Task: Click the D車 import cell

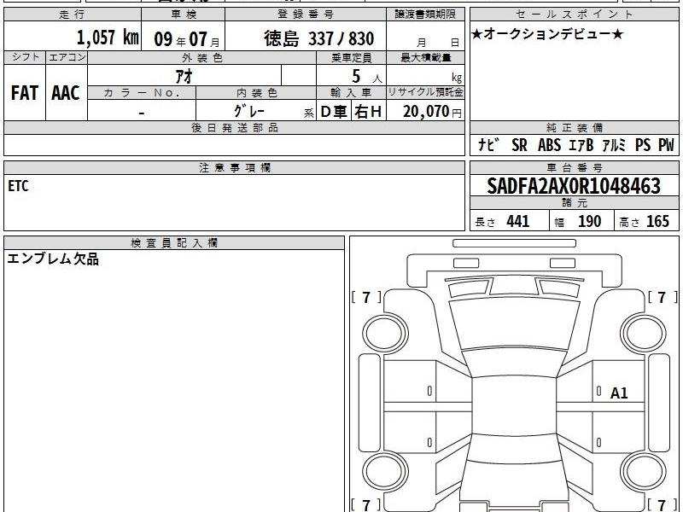Action: pyautogui.click(x=334, y=112)
